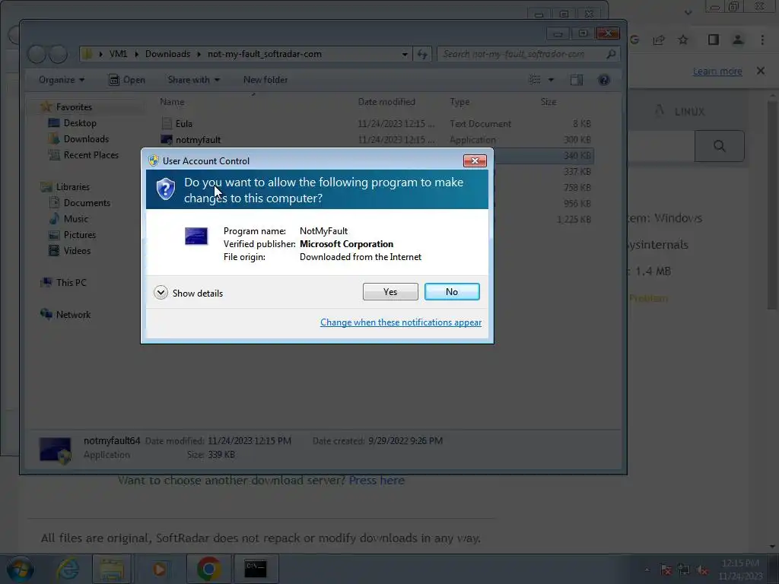Click the Action Center flag tray icon
The height and width of the screenshot is (584, 779).
pos(666,570)
